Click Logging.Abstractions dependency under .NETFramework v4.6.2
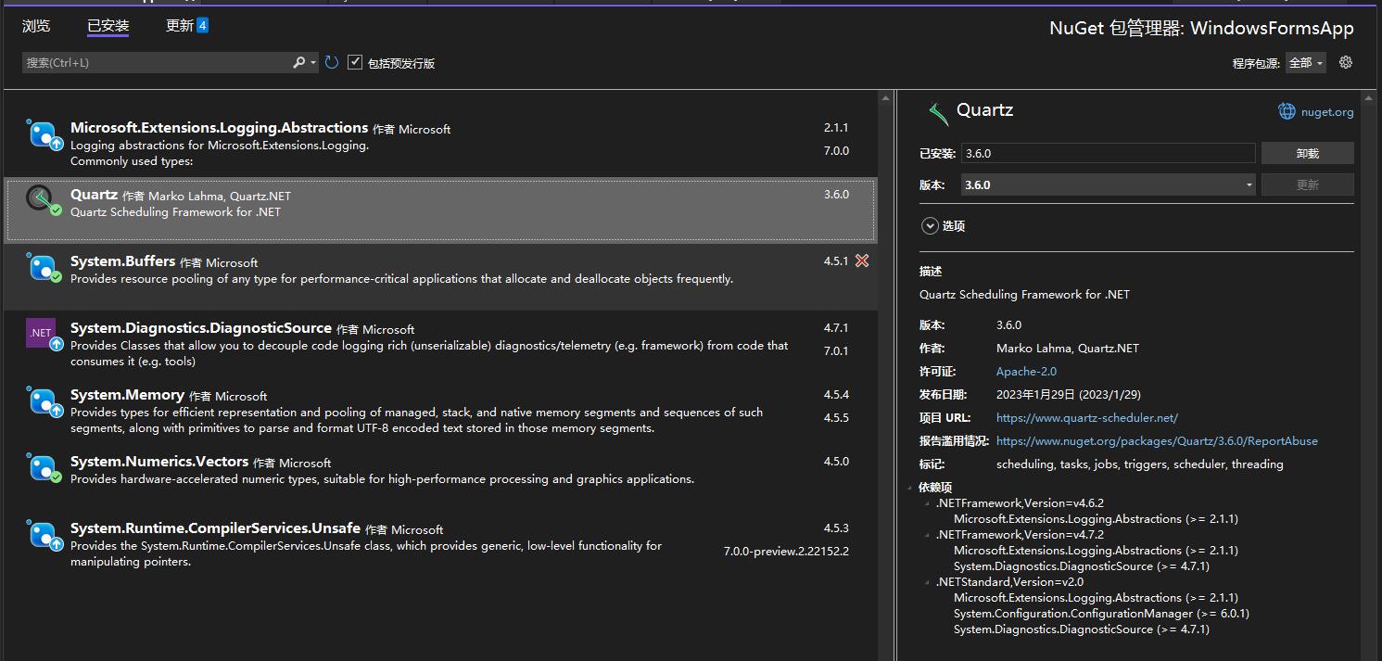This screenshot has width=1382, height=661. click(1096, 519)
